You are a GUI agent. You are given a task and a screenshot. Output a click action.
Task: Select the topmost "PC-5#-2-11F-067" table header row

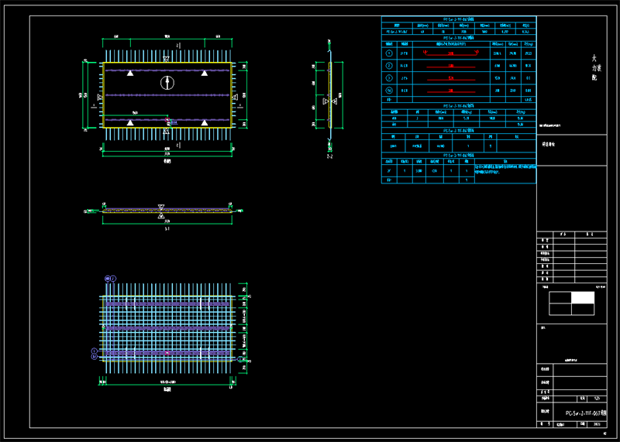tap(459, 19)
